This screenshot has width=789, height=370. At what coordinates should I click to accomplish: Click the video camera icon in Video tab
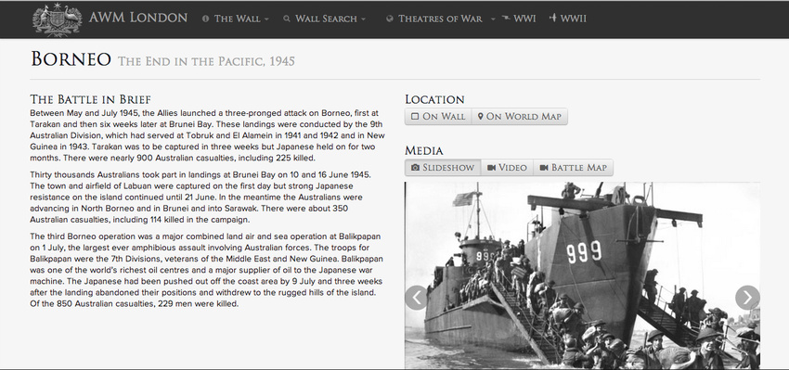coord(492,168)
